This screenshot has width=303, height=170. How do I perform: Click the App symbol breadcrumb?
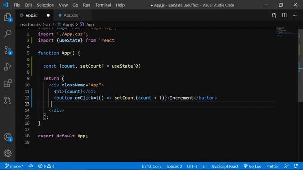tap(87, 25)
